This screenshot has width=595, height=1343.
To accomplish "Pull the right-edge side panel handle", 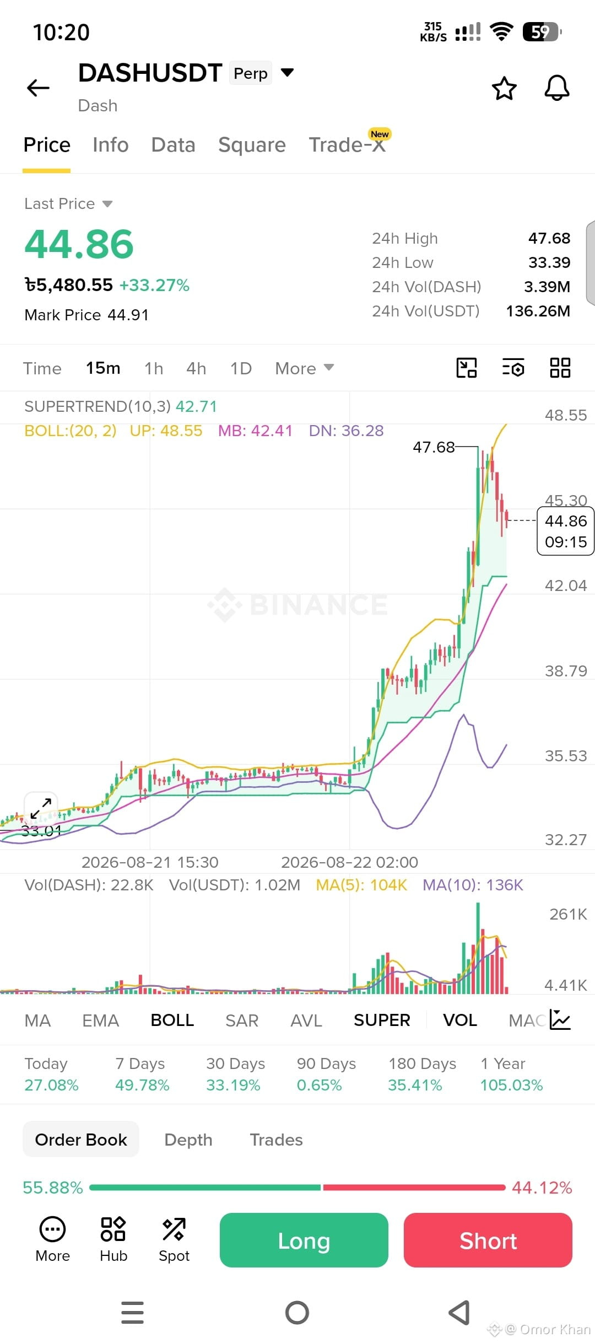I will 591,262.
